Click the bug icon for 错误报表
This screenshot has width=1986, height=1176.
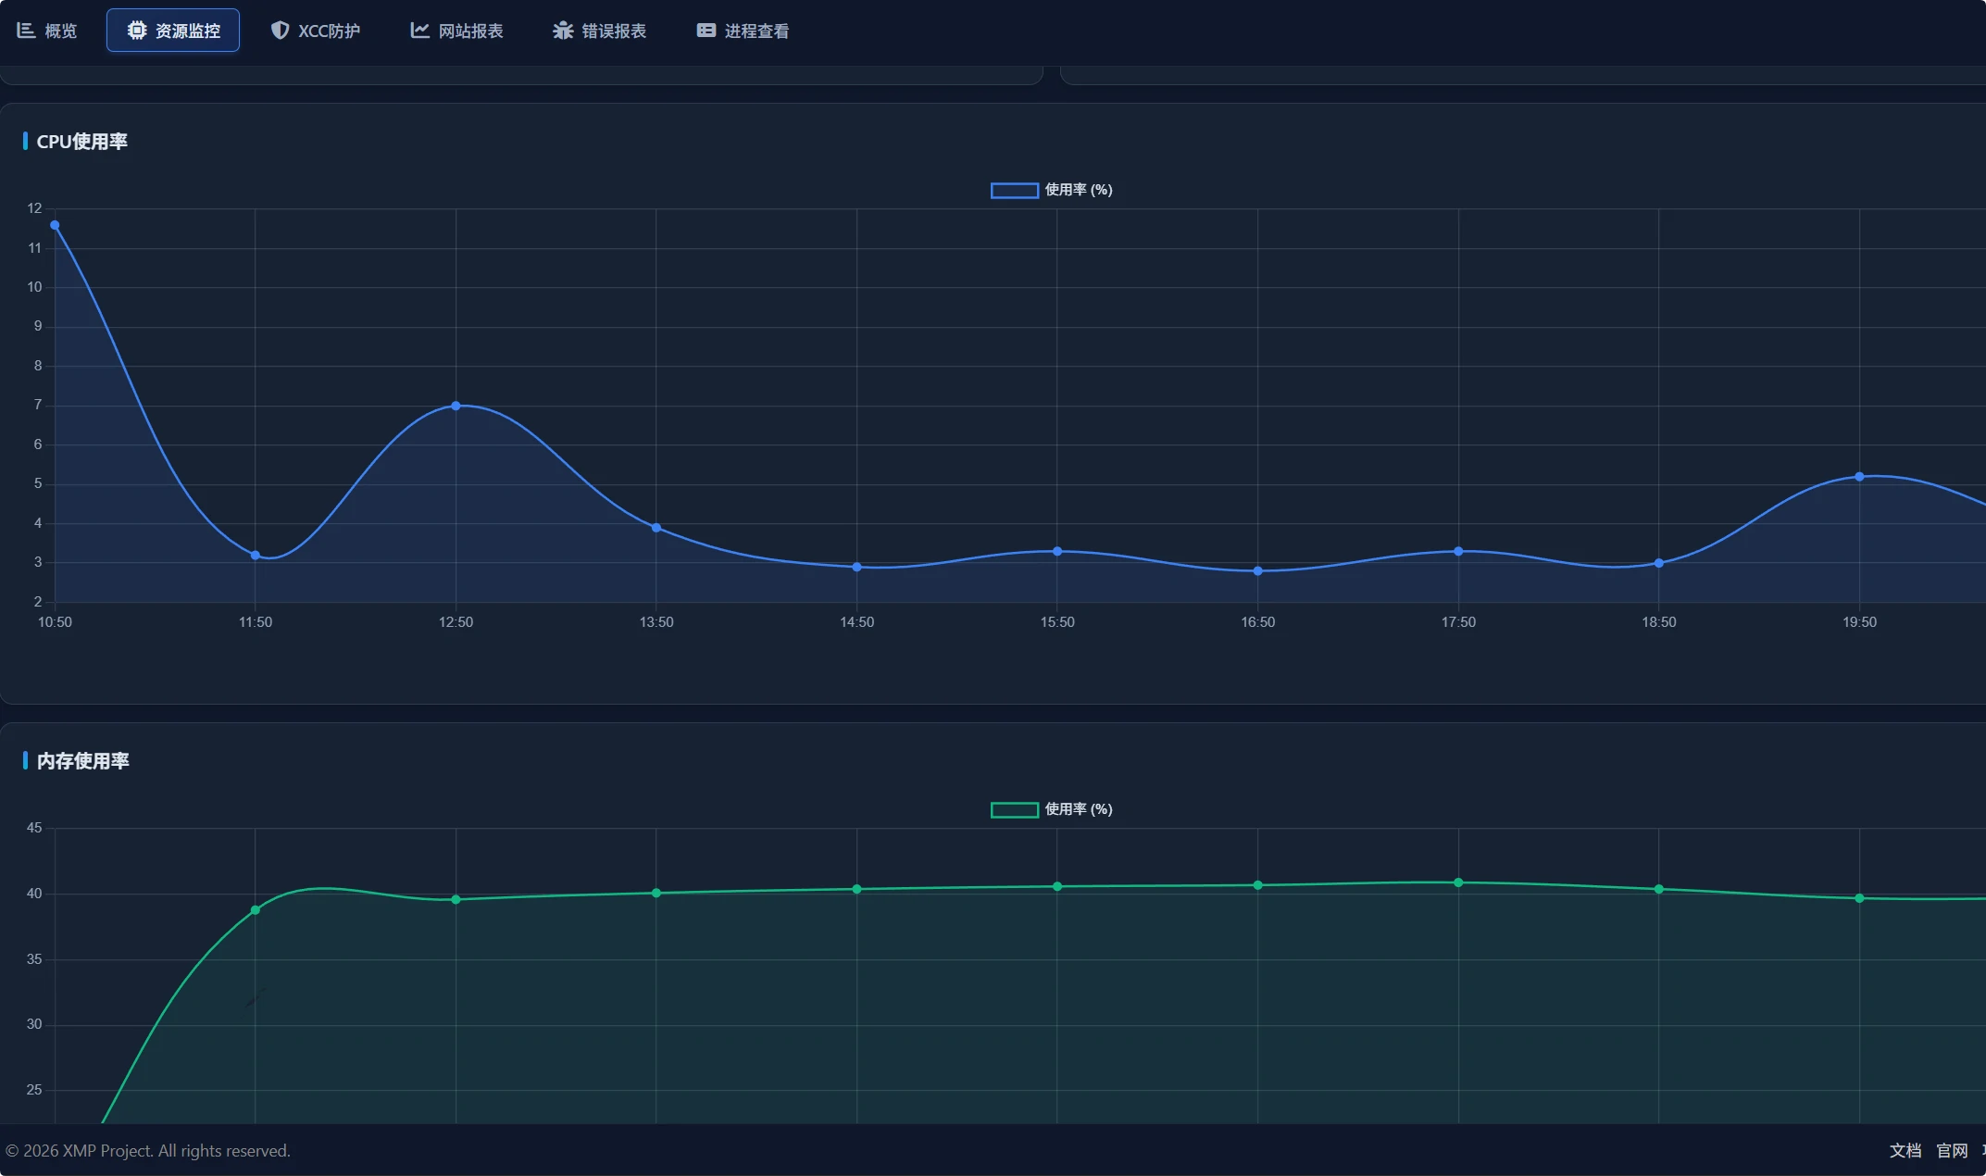coord(563,31)
